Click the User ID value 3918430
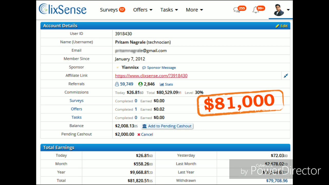The width and height of the screenshot is (329, 185). click(123, 34)
